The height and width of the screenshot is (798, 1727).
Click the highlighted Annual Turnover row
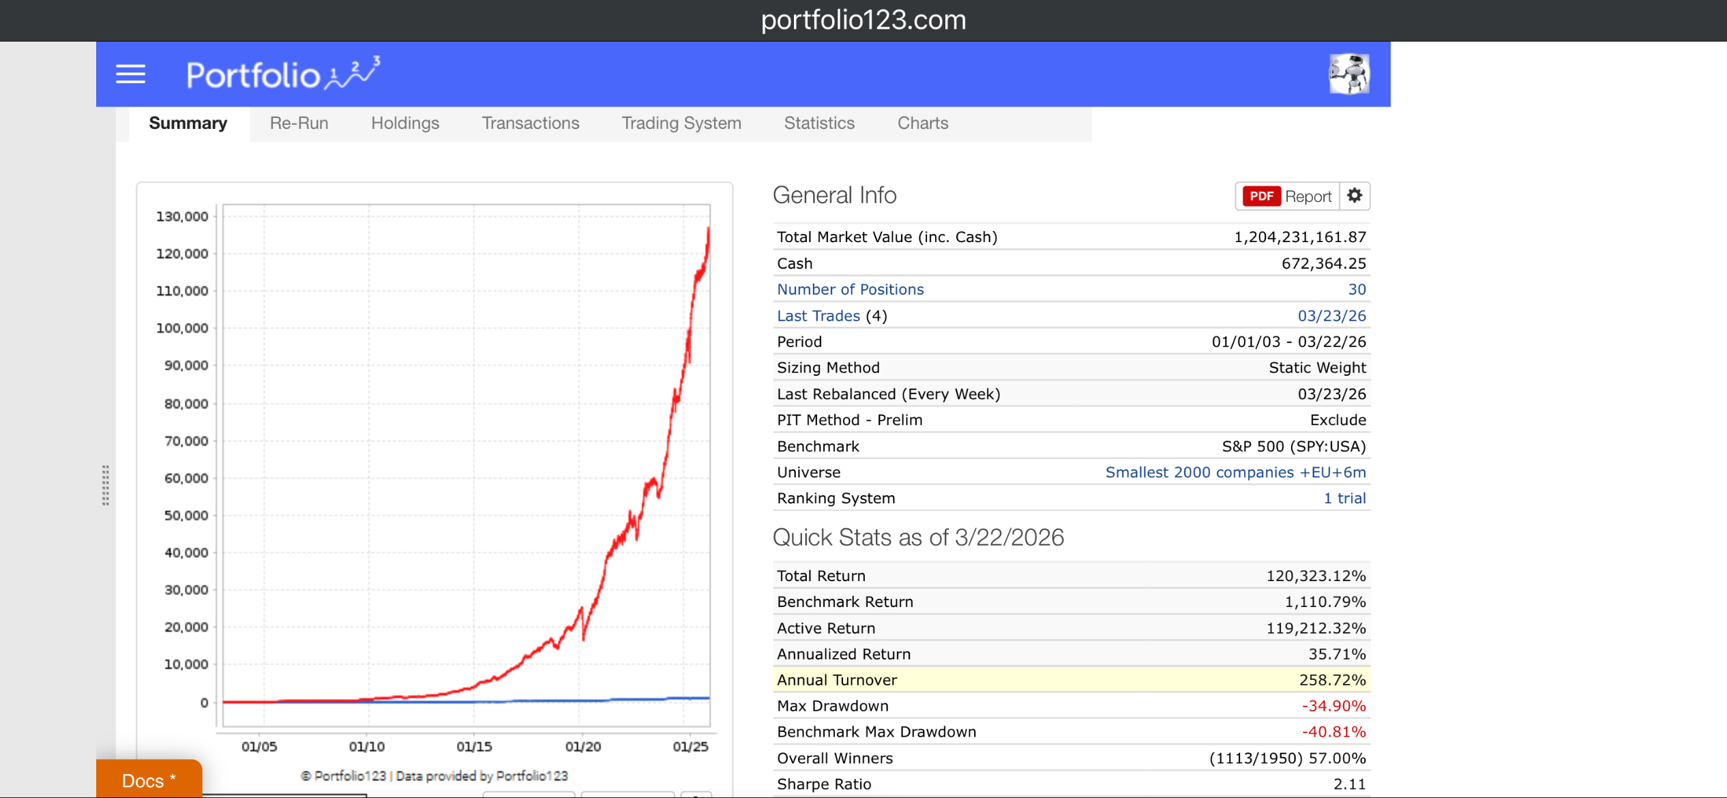(1071, 680)
